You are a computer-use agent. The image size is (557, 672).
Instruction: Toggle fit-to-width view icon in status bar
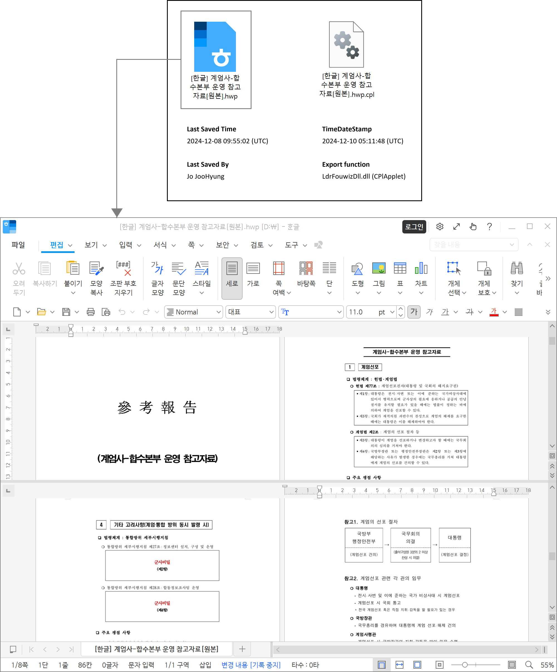click(400, 665)
